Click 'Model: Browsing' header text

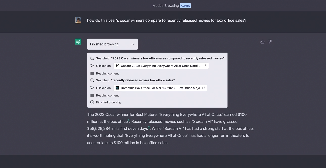pos(166,6)
